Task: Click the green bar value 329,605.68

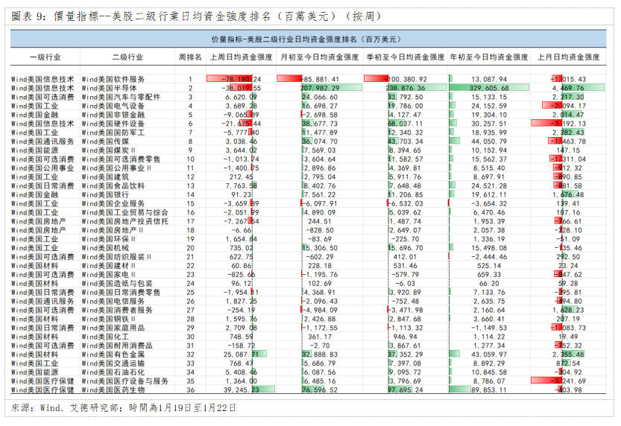Action: [490, 88]
